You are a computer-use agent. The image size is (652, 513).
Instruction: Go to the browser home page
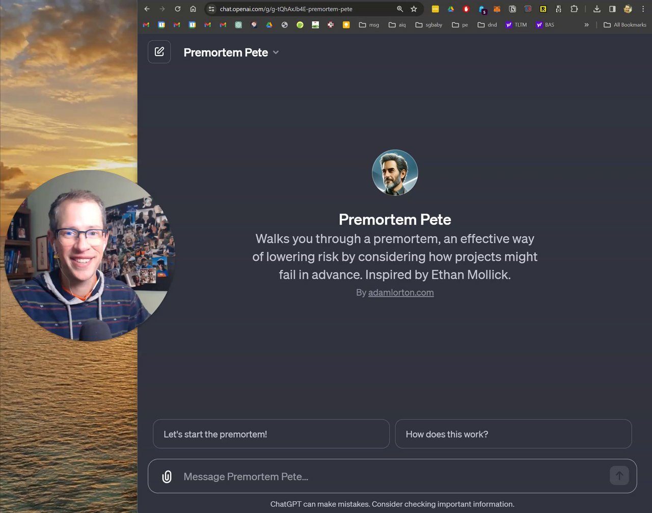(x=193, y=9)
